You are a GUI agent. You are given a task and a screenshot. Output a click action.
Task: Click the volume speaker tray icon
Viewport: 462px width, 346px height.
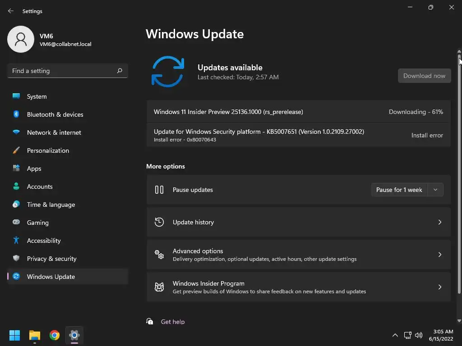418,335
